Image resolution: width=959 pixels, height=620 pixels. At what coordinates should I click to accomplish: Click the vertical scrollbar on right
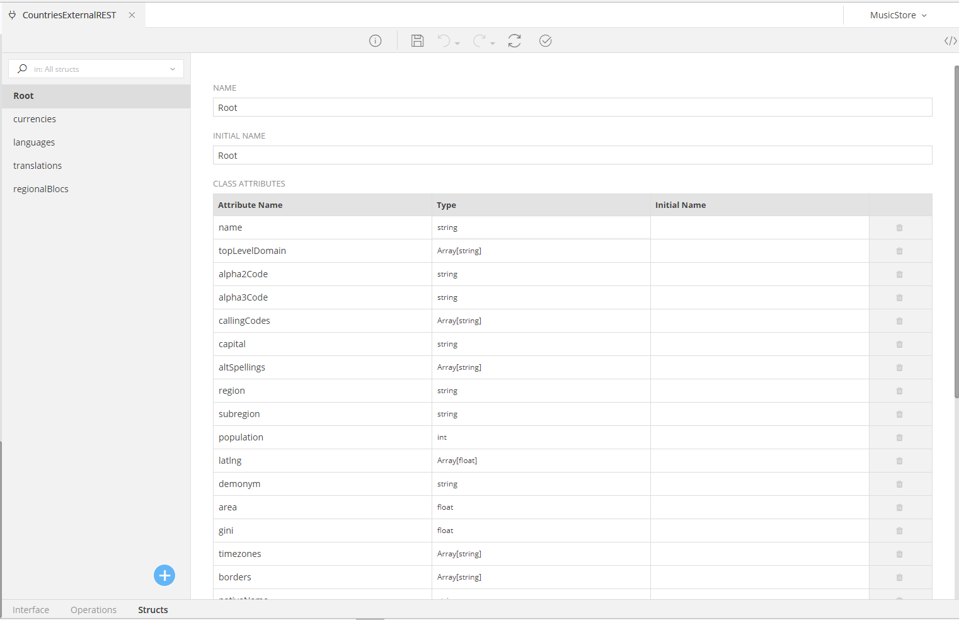(956, 232)
